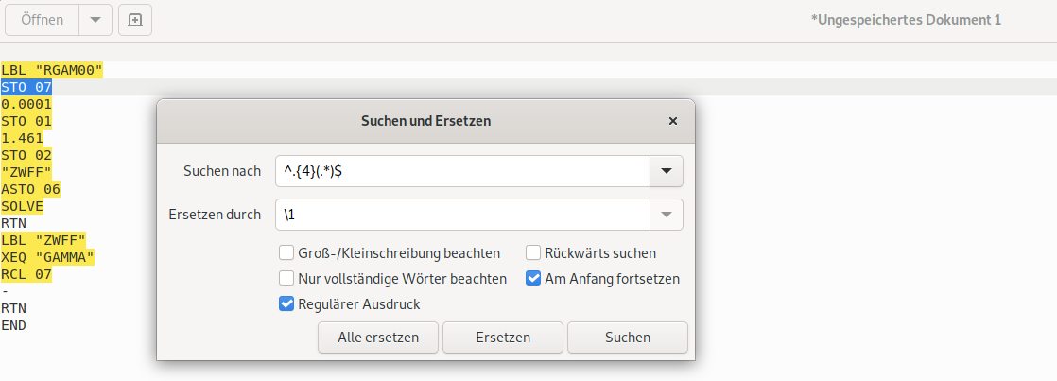Image resolution: width=1057 pixels, height=381 pixels.
Task: Disable the Regulärer Ausdruck checkbox
Action: tap(286, 304)
